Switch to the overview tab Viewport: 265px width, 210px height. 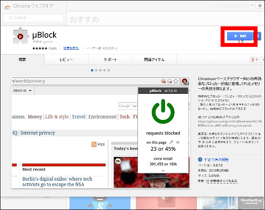pyautogui.click(x=22, y=59)
